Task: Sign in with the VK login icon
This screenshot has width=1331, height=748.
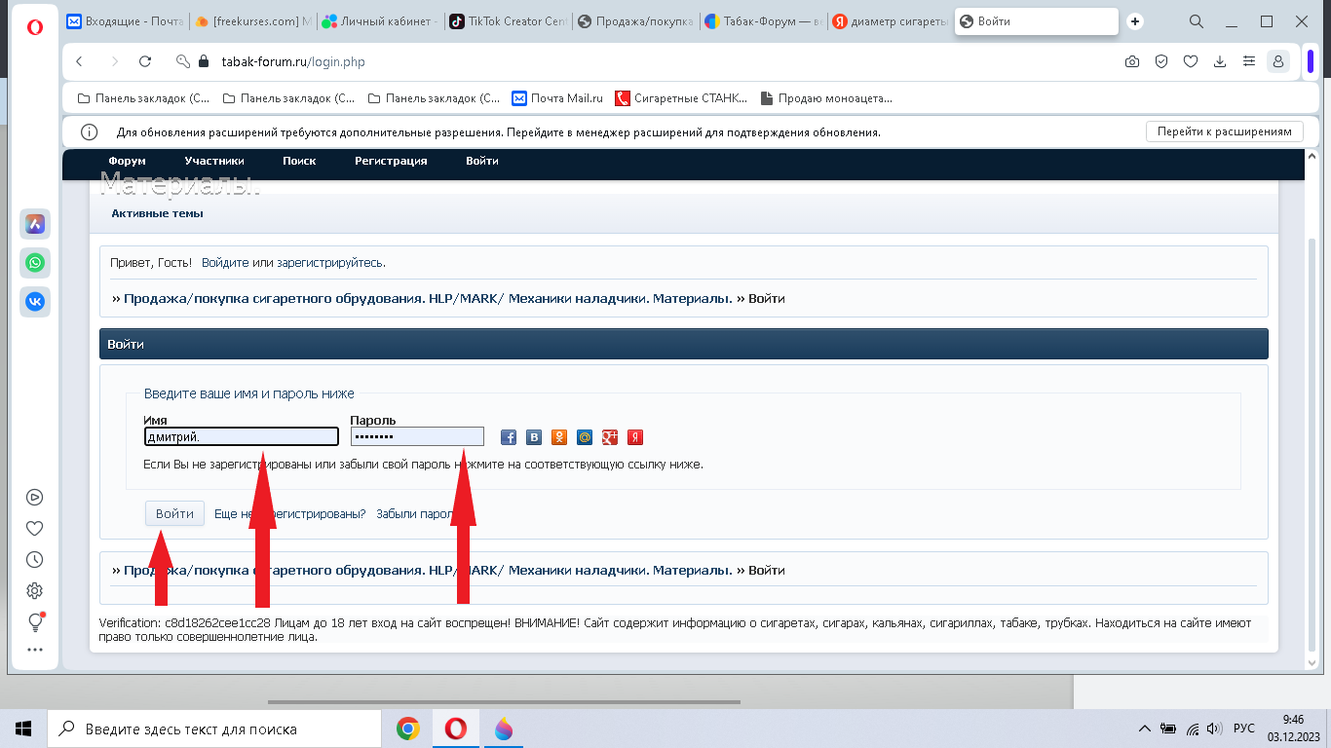Action: click(533, 436)
